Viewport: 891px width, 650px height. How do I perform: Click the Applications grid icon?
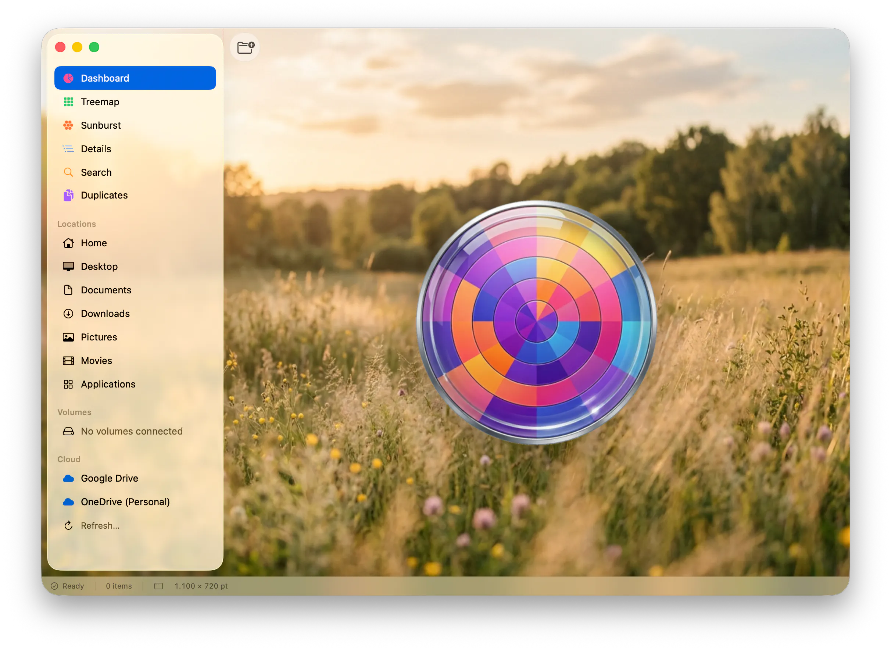(68, 385)
